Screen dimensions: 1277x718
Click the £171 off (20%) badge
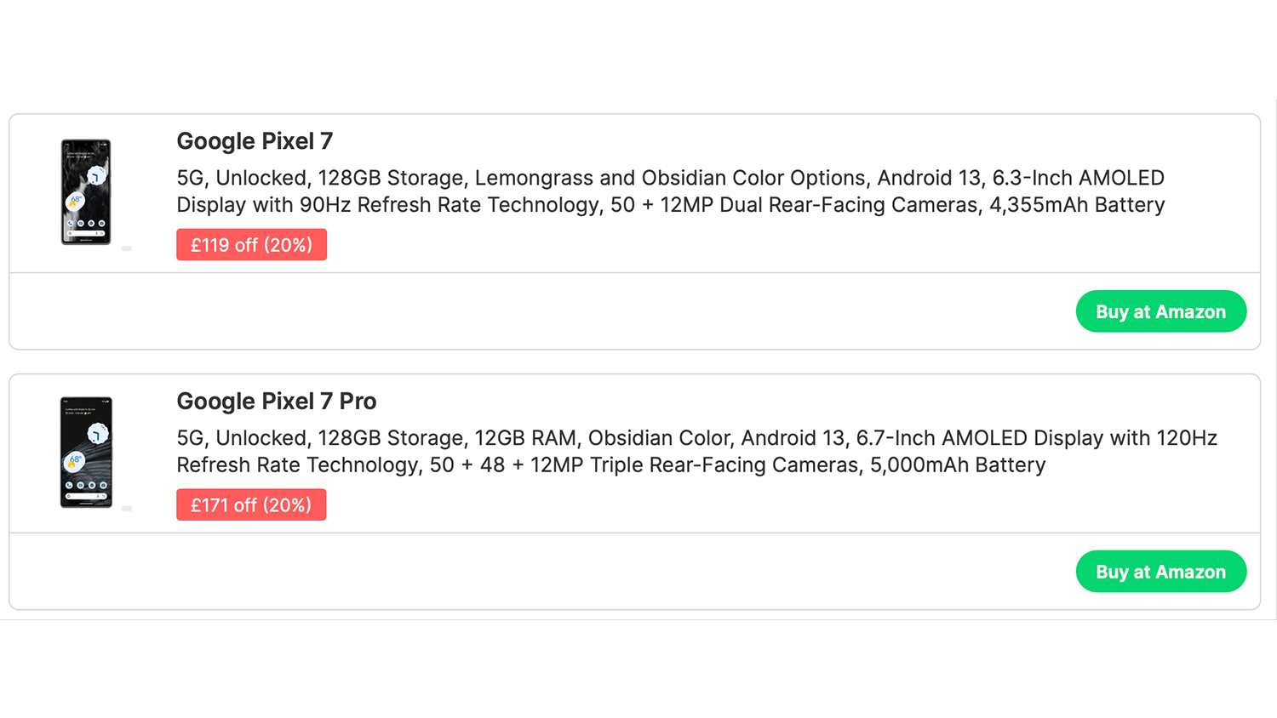251,505
